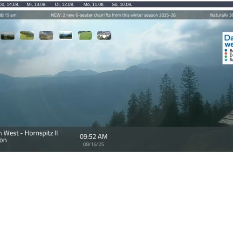233x233 pixels.
Task: Select the So, 10.08. date tab
Action: pyautogui.click(x=122, y=5)
